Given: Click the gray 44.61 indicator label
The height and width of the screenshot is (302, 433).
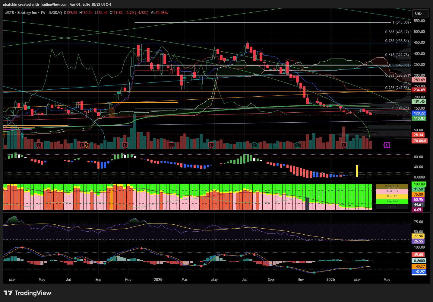Looking at the screenshot, I should (418, 205).
